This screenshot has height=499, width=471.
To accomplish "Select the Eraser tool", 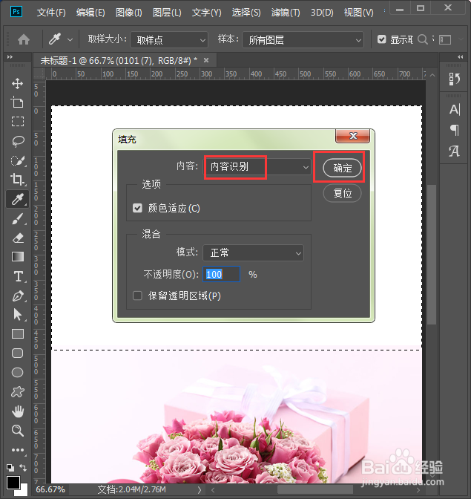I will click(18, 238).
